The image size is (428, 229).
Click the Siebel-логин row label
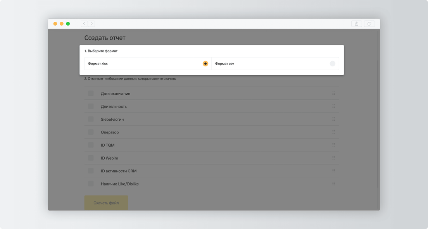(112, 120)
